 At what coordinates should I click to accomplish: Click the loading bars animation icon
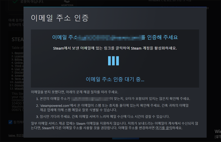pos(114,61)
